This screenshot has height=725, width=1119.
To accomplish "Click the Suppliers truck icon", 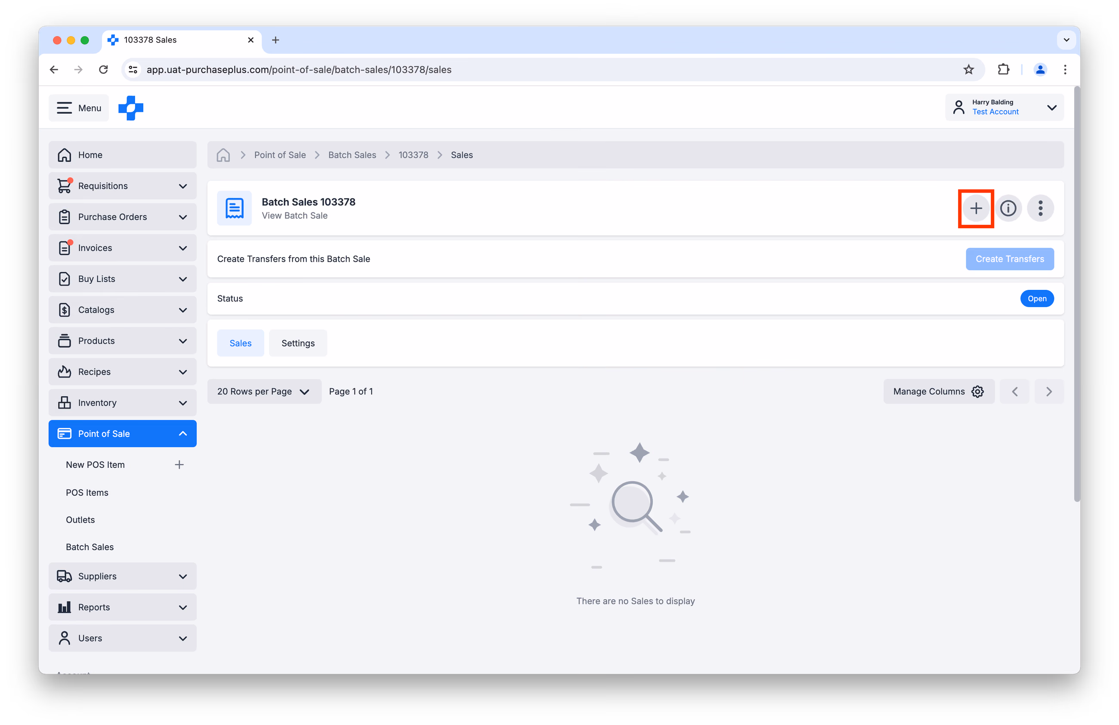I will coord(65,576).
